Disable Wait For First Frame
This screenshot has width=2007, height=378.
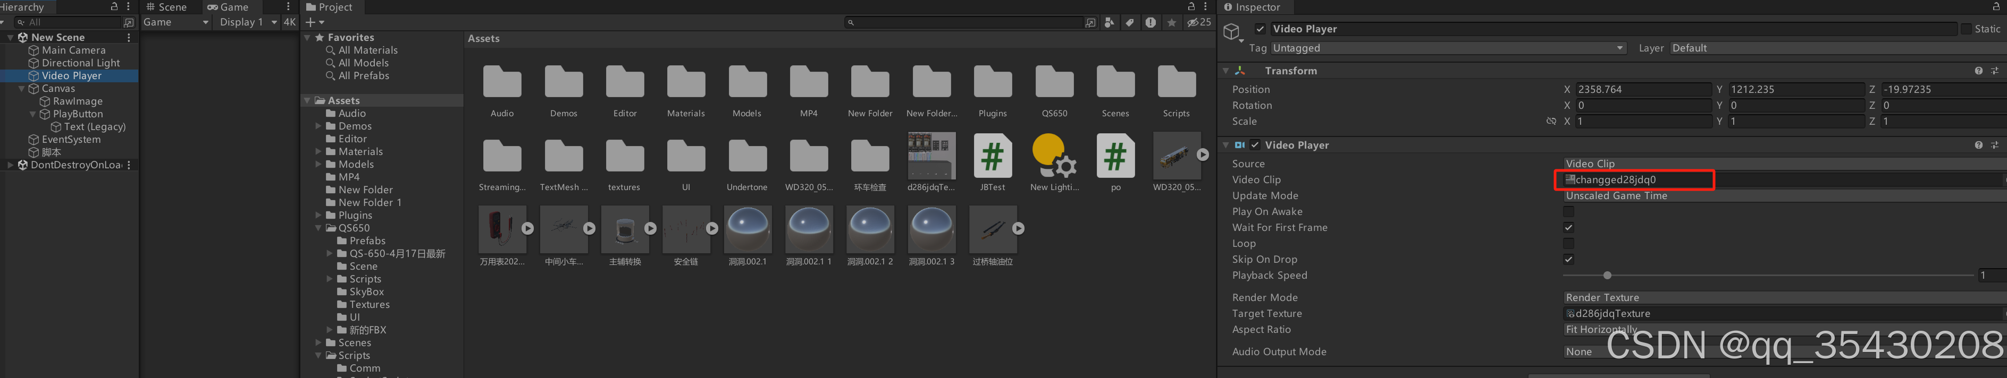1568,228
